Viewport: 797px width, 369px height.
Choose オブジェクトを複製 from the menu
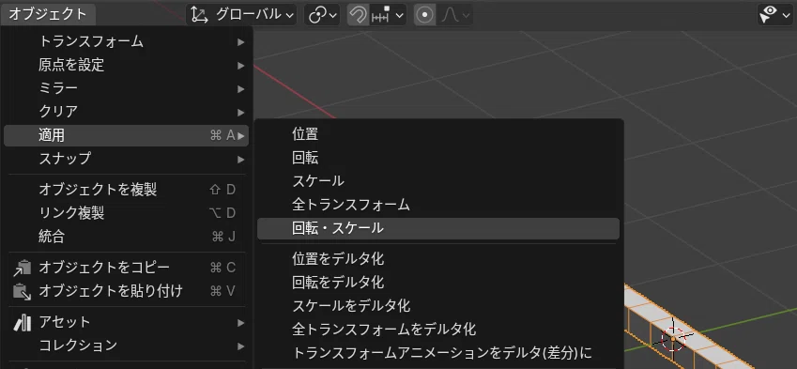click(x=126, y=190)
